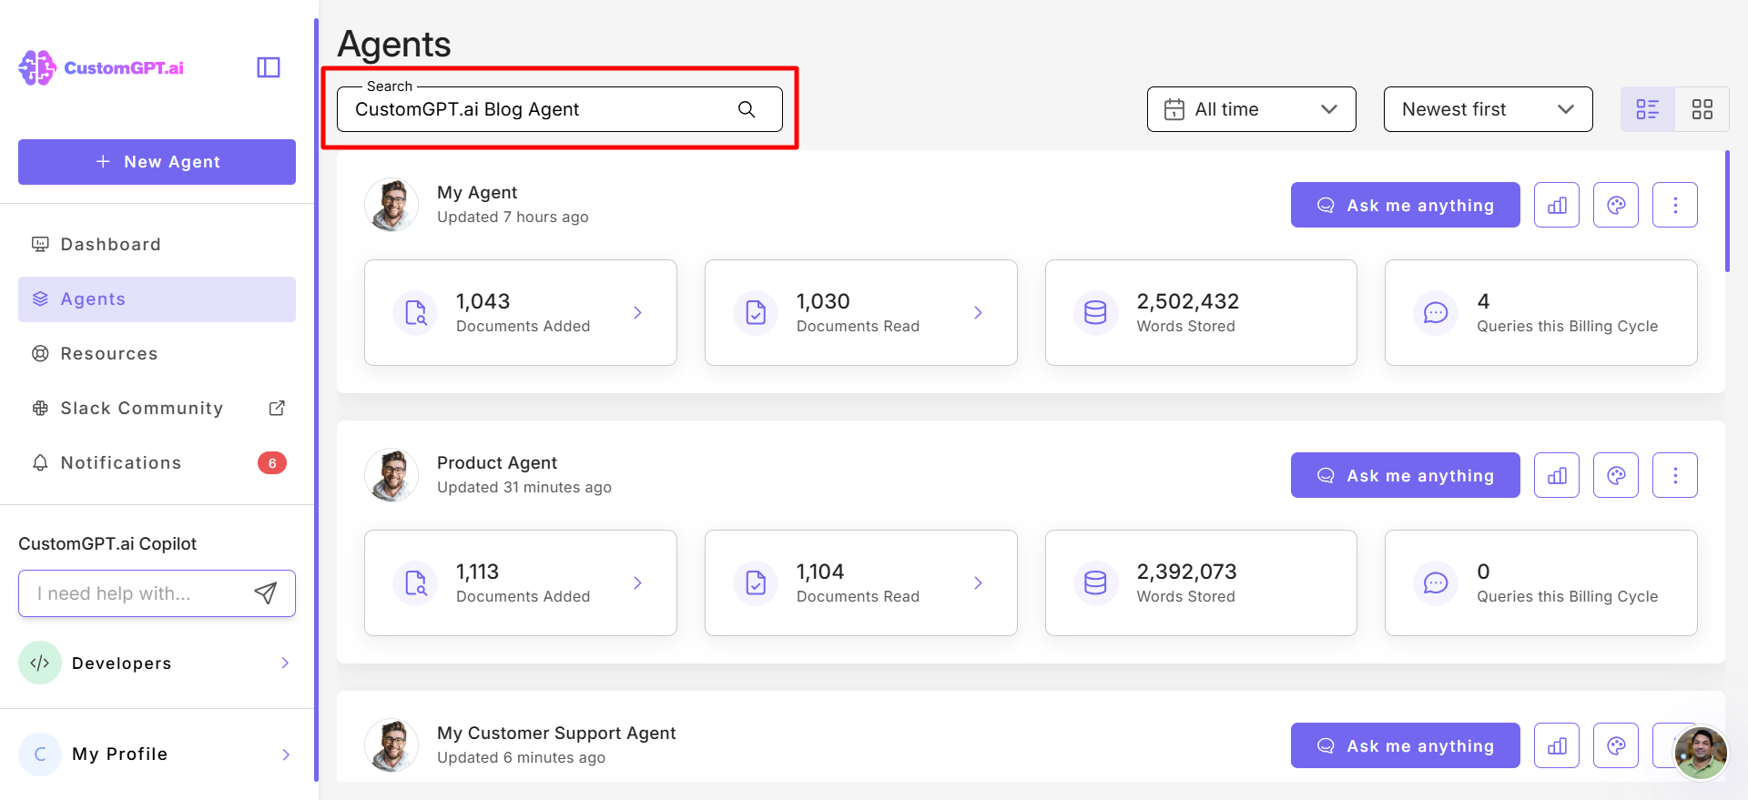The width and height of the screenshot is (1748, 800).
Task: Click the CustomGPT.ai brain logo
Action: tap(37, 68)
